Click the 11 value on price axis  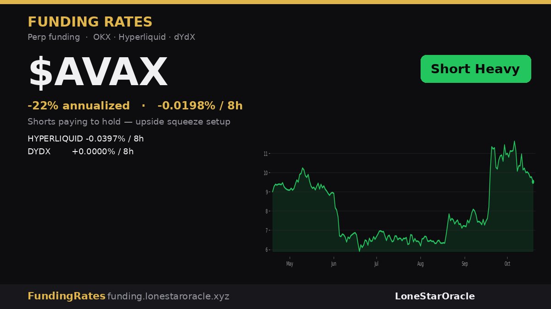(265, 154)
